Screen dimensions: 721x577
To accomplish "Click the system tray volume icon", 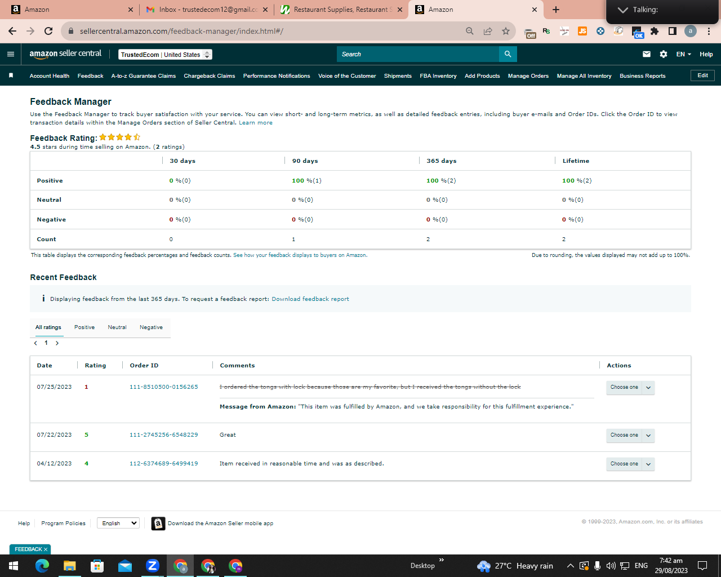I will [x=611, y=566].
